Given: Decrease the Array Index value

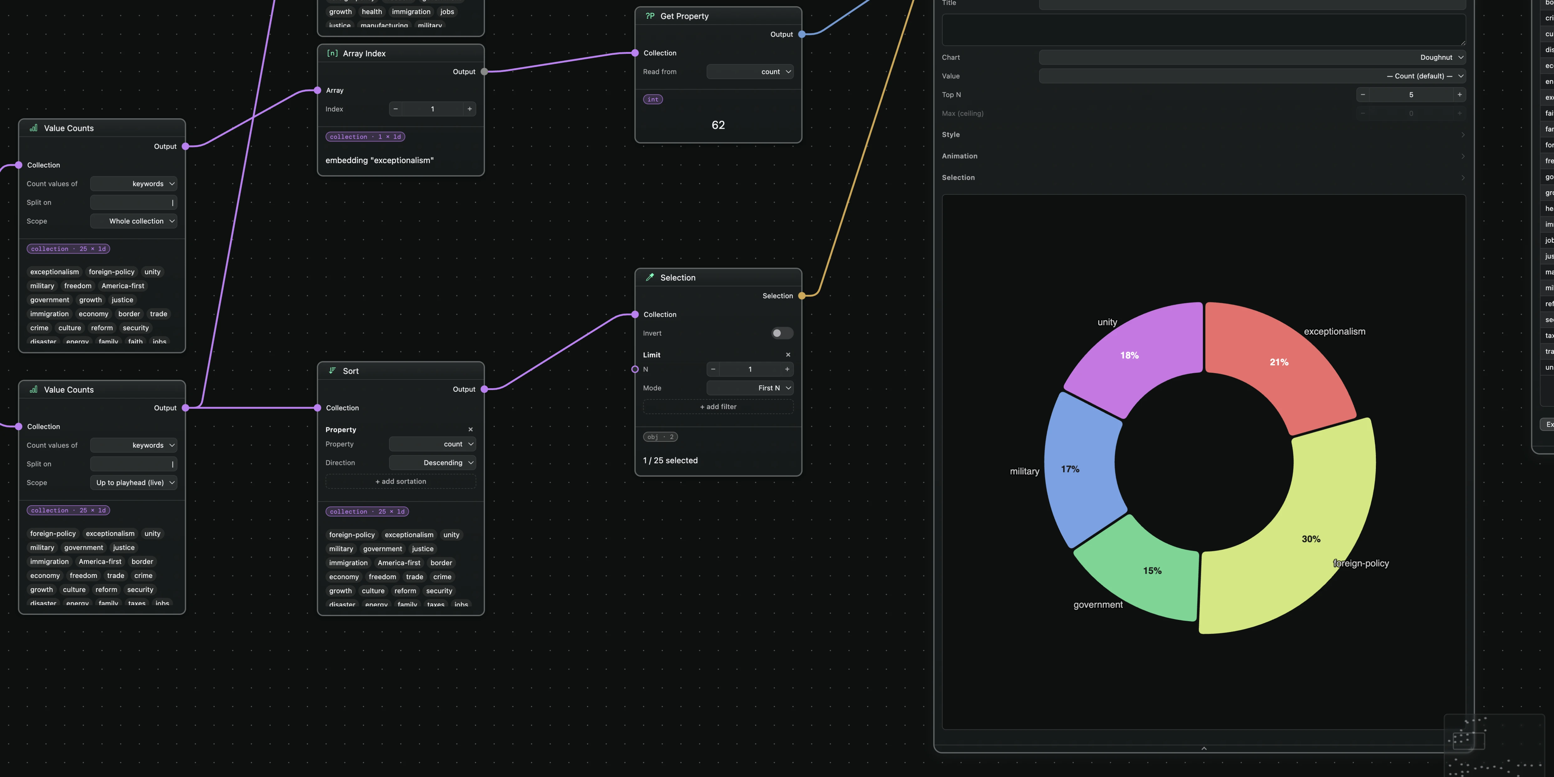Looking at the screenshot, I should point(396,109).
